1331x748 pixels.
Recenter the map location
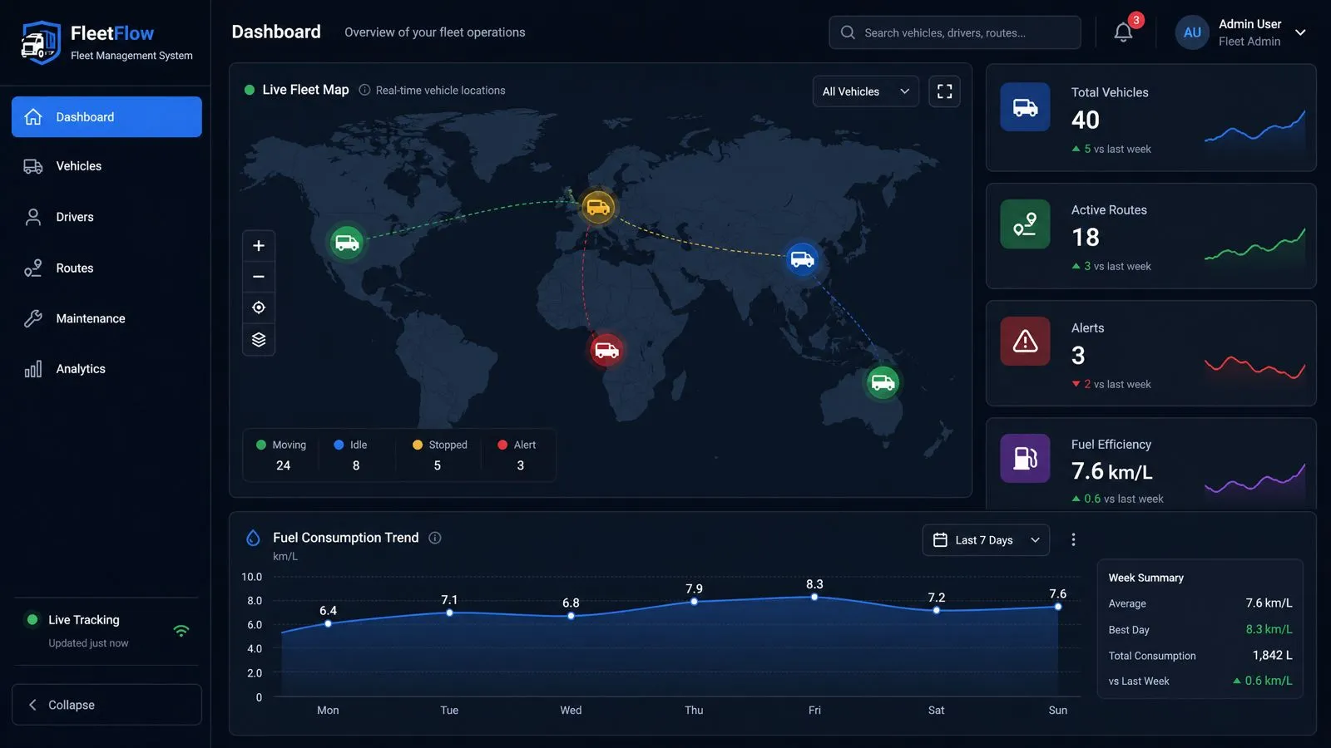click(x=259, y=308)
